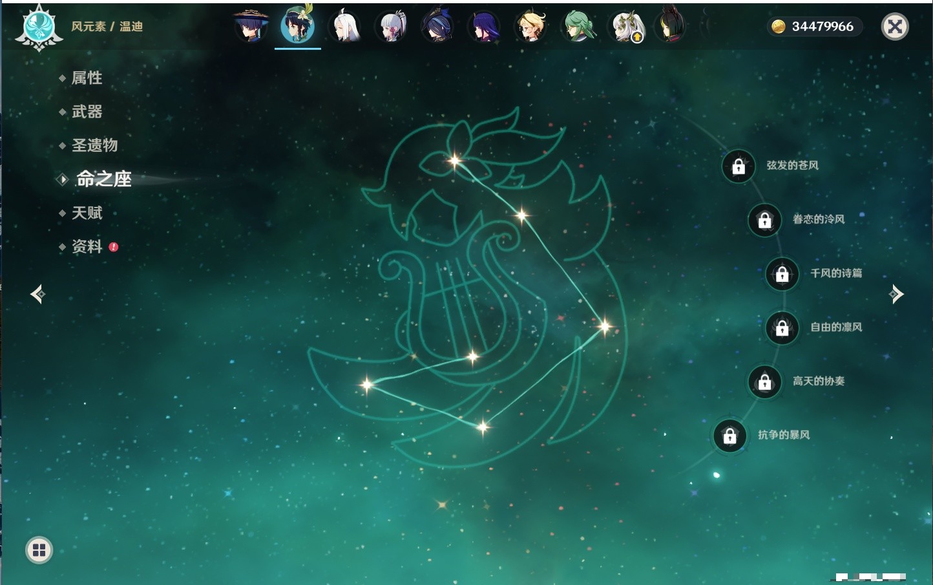933x585 pixels.
Task: Click the constellation star on the lyre base
Action: coord(473,356)
